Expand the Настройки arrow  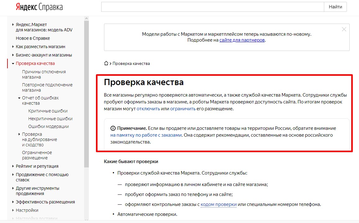(x=13, y=210)
